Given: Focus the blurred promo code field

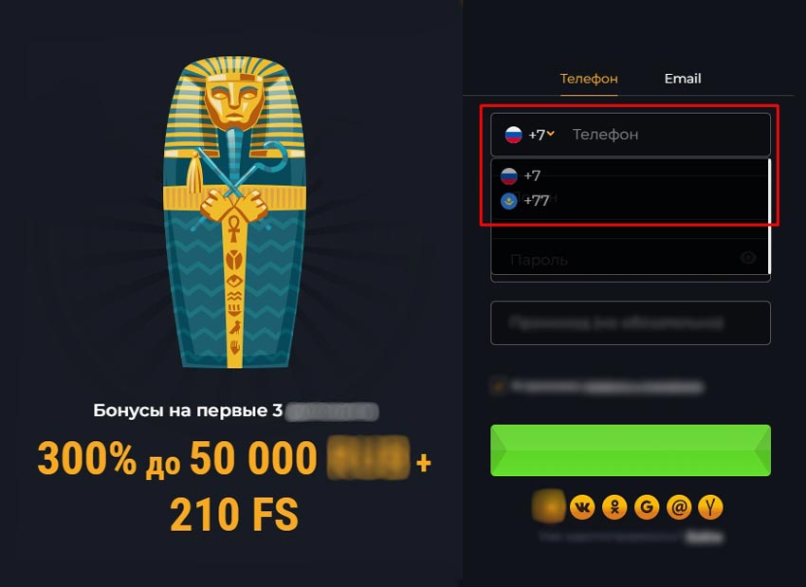Looking at the screenshot, I should (631, 322).
